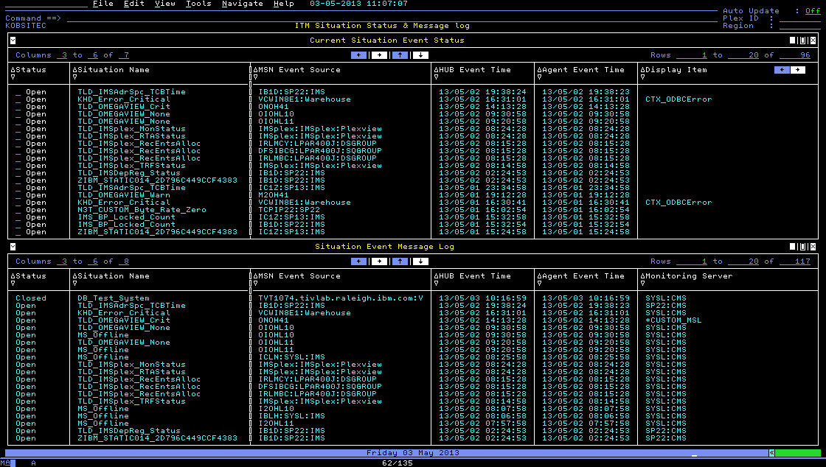
Task: Collapse the Current Situation Event Status panel
Action: coord(13,41)
